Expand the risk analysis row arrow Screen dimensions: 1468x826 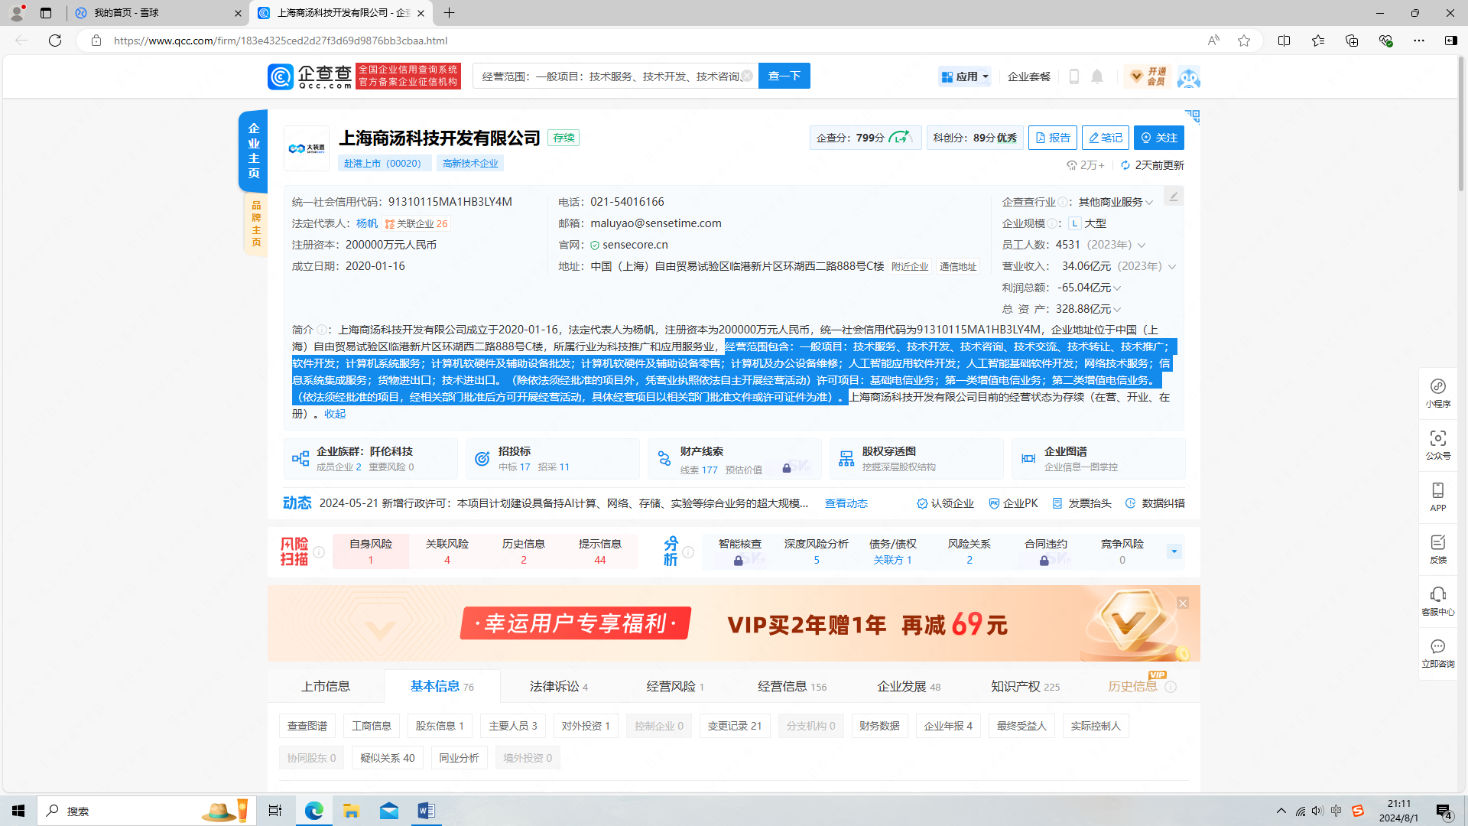[1174, 551]
